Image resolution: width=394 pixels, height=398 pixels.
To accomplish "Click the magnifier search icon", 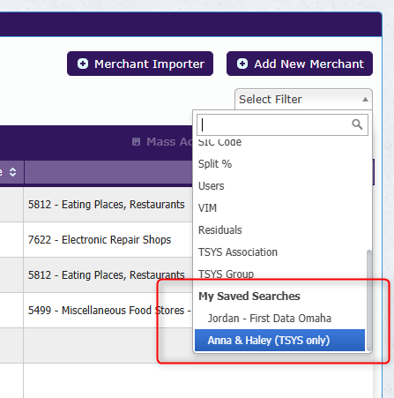I will 357,124.
